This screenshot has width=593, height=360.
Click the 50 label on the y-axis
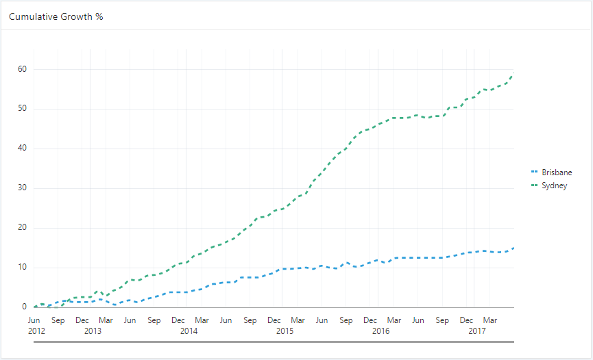23,109
